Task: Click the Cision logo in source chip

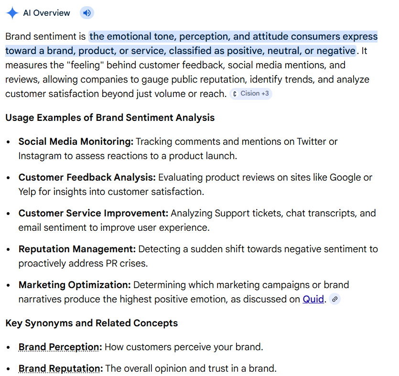Action: [235, 94]
